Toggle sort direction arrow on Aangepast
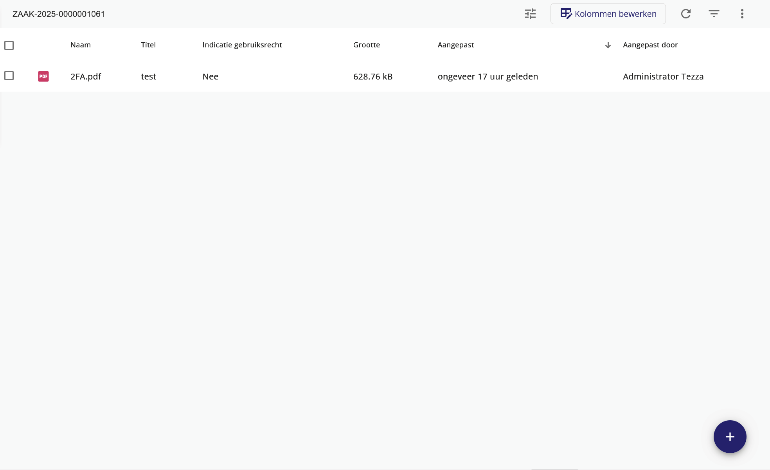Image resolution: width=770 pixels, height=470 pixels. coord(608,45)
